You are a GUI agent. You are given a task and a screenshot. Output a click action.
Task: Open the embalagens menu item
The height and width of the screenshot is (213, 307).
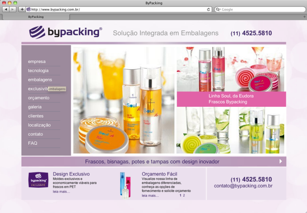40,80
